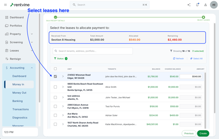Click the Create button

click(203, 133)
